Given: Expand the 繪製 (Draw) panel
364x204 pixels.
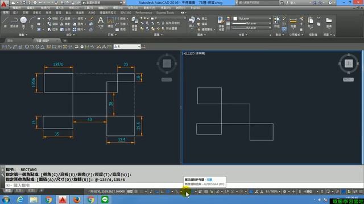Looking at the screenshot, I should pos(23,35).
